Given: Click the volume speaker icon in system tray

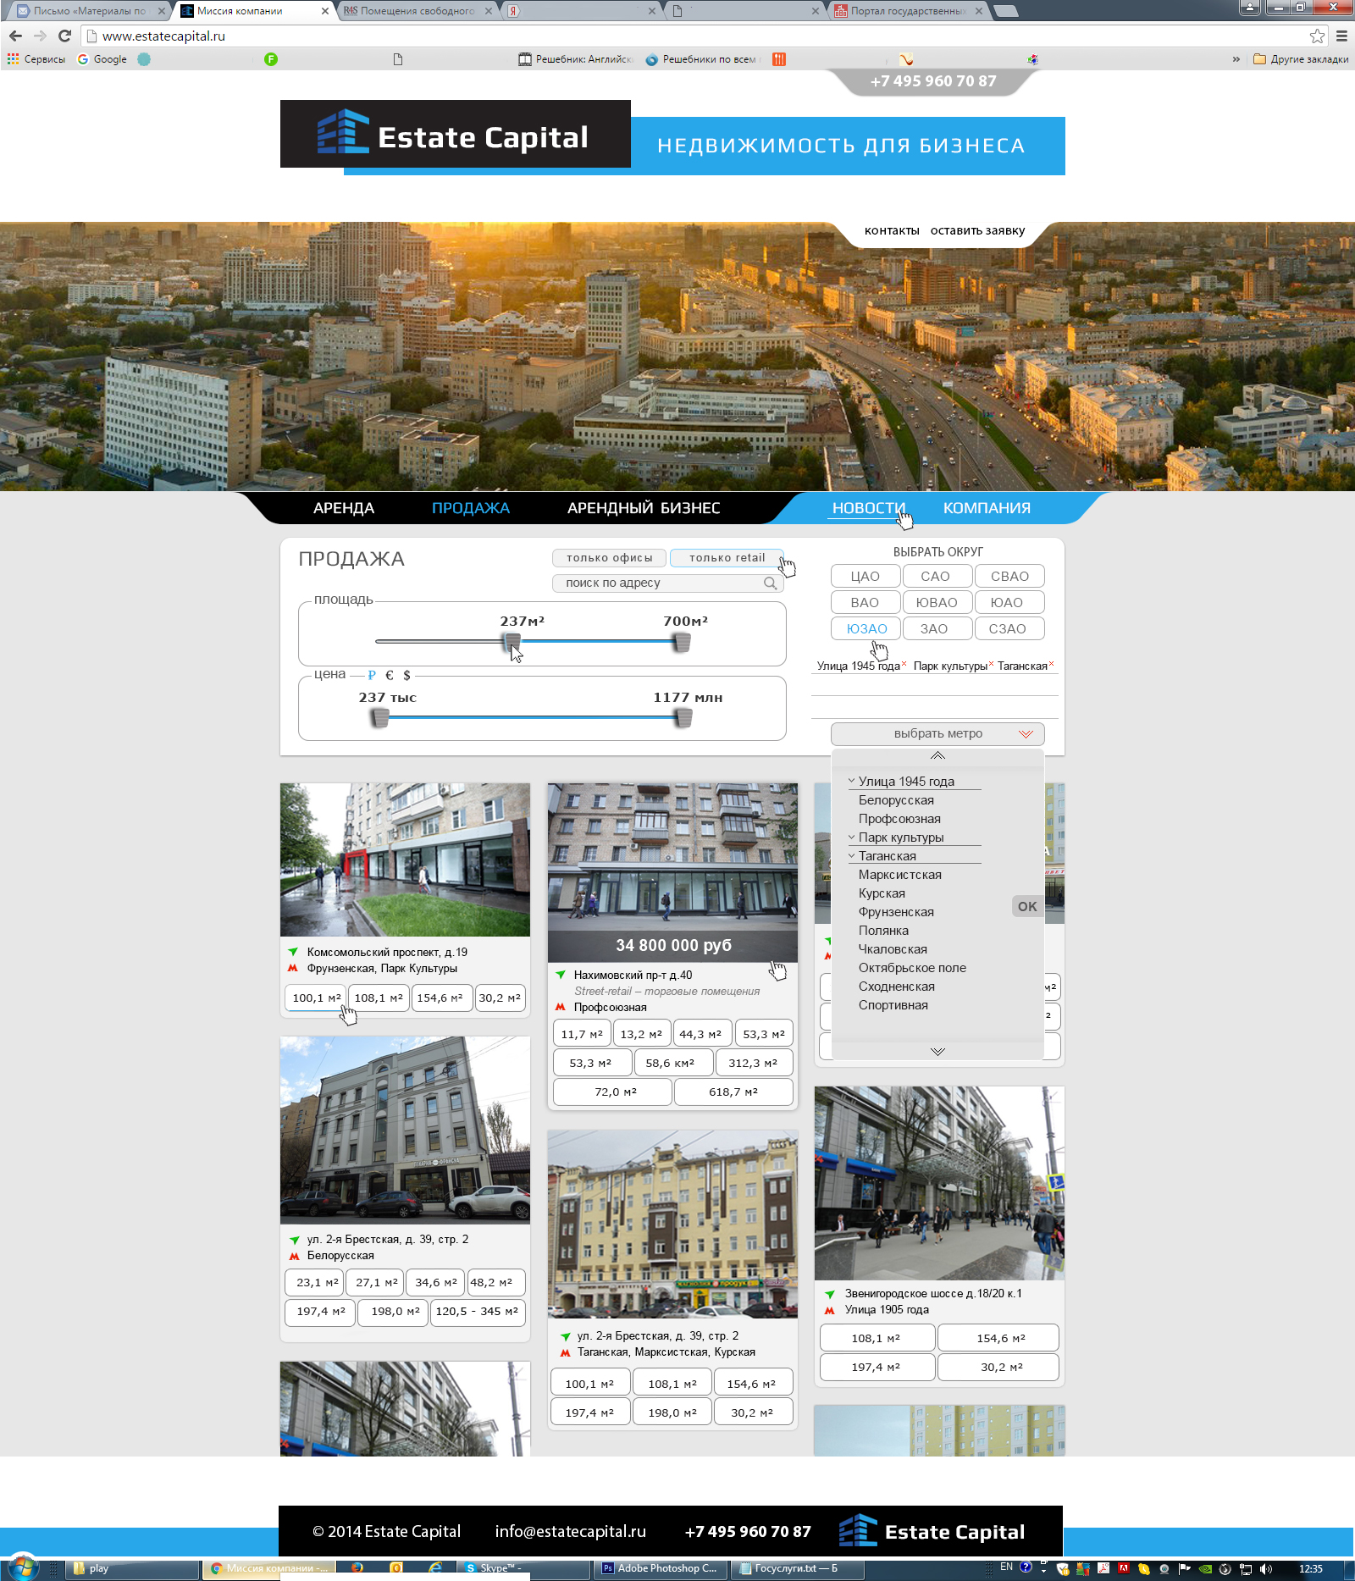Looking at the screenshot, I should pyautogui.click(x=1265, y=1570).
